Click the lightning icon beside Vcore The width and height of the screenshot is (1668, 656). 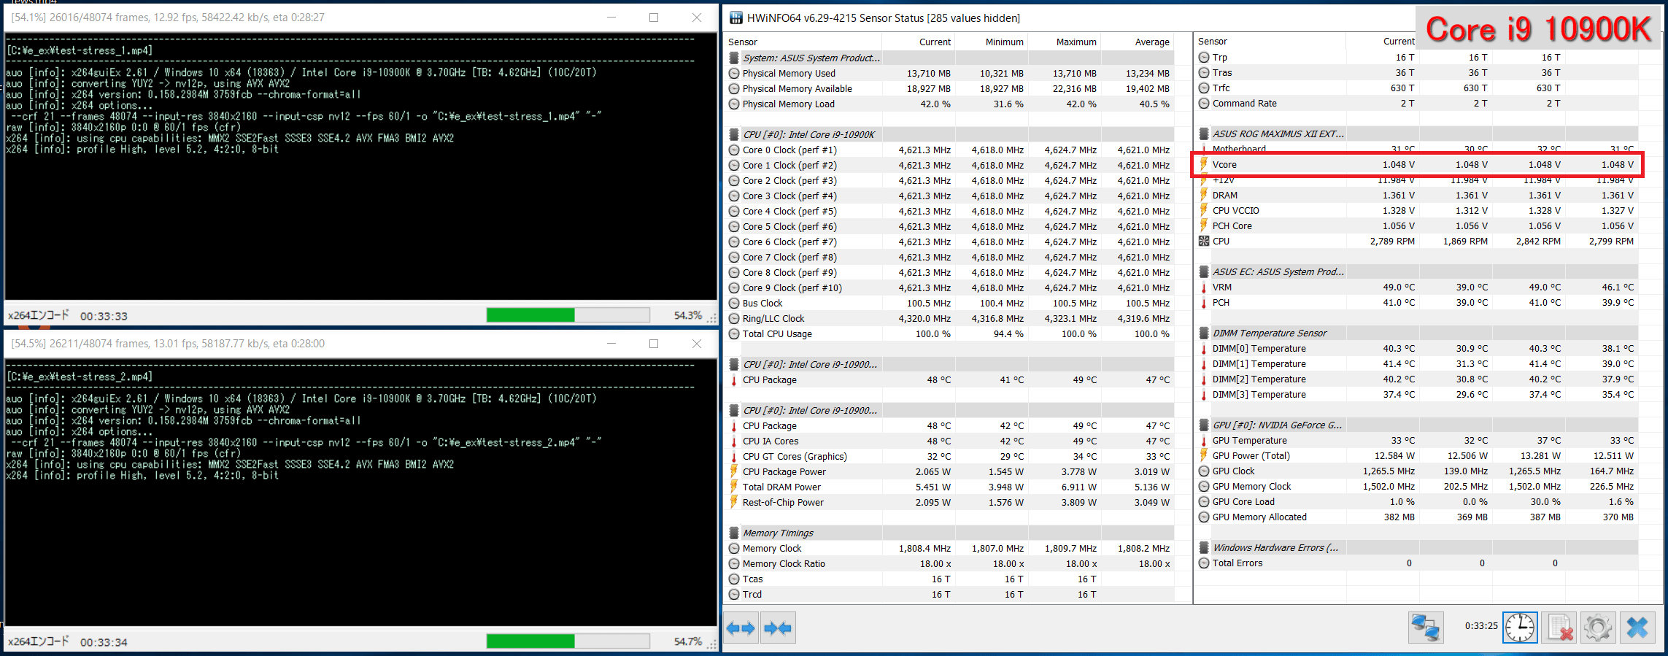point(1204,165)
